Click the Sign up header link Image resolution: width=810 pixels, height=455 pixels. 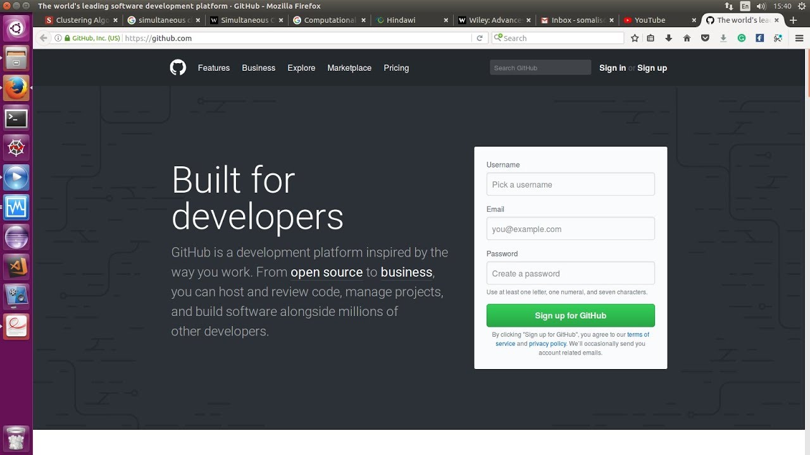pos(652,68)
